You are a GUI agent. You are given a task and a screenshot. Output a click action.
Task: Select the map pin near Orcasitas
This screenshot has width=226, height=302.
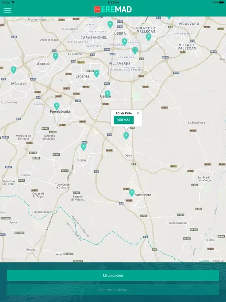click(124, 42)
